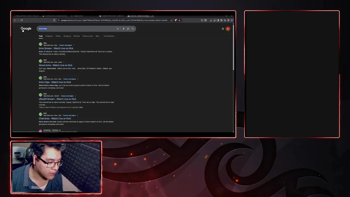Search by image with the Lens camera icon

pyautogui.click(x=128, y=29)
